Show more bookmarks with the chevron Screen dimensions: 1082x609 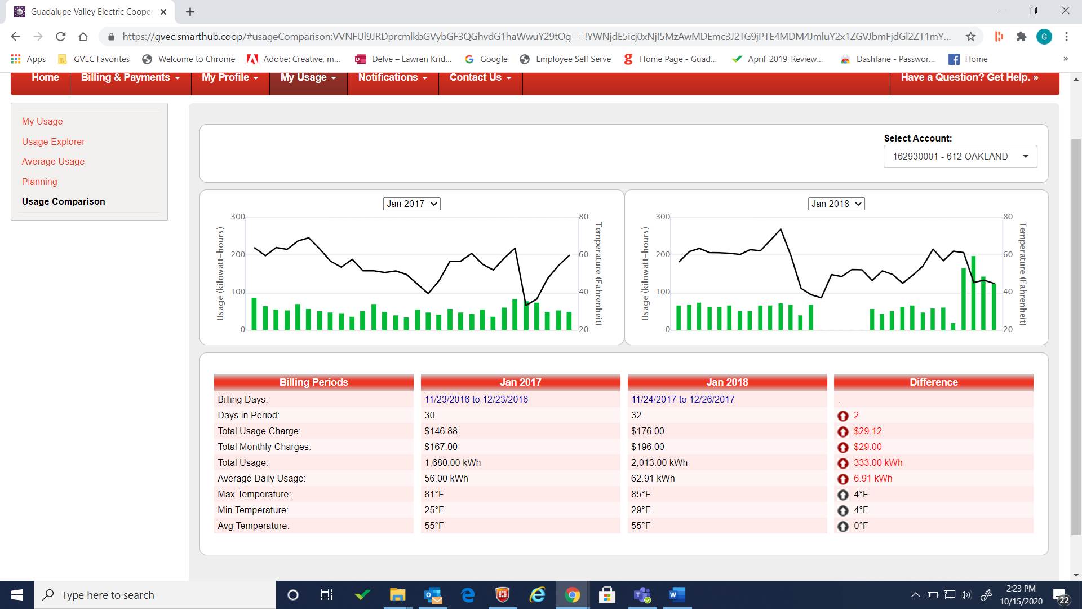[x=1065, y=59]
